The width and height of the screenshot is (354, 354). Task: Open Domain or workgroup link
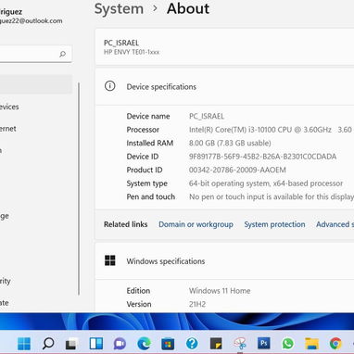click(x=196, y=224)
